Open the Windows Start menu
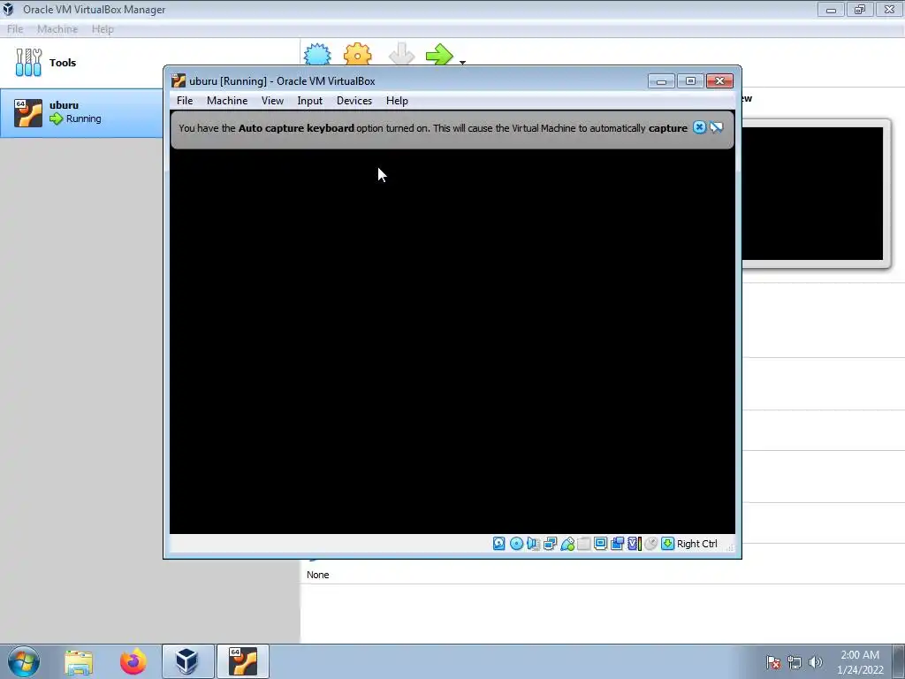 24,661
